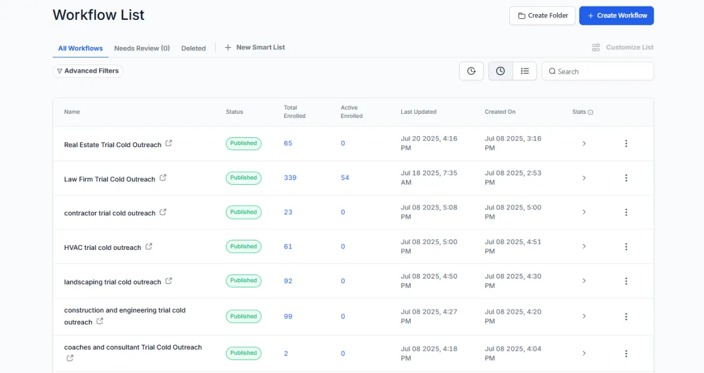Click the Status column header
Image resolution: width=704 pixels, height=373 pixels.
point(234,112)
